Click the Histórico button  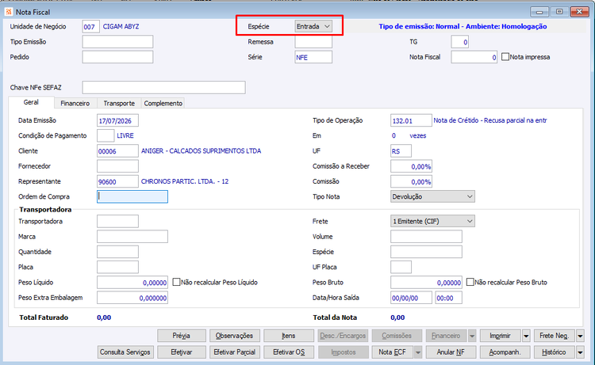coord(555,352)
